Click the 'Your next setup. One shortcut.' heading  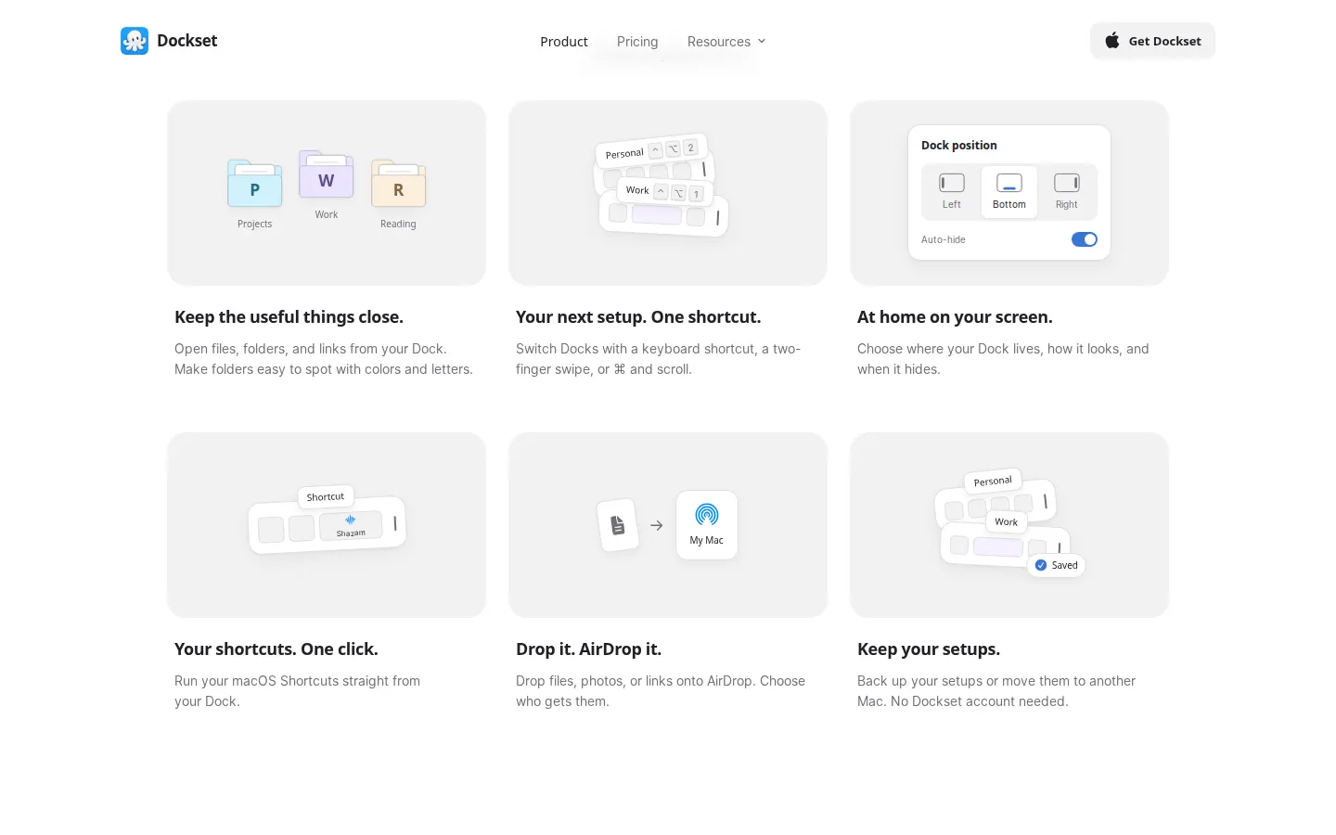pyautogui.click(x=638, y=317)
